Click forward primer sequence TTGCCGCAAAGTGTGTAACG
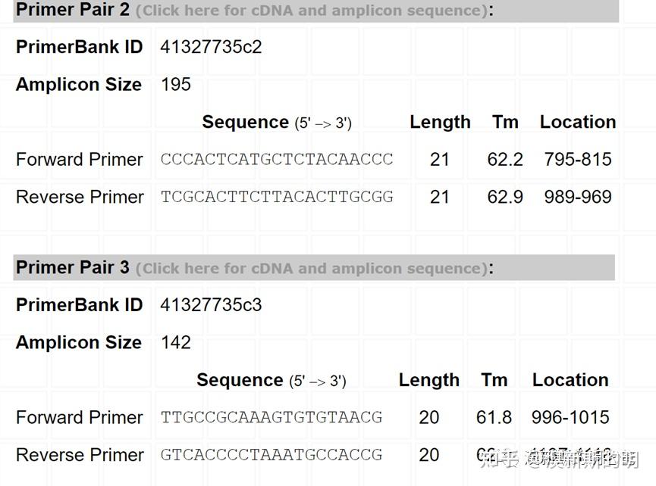The height and width of the screenshot is (486, 656). click(272, 417)
